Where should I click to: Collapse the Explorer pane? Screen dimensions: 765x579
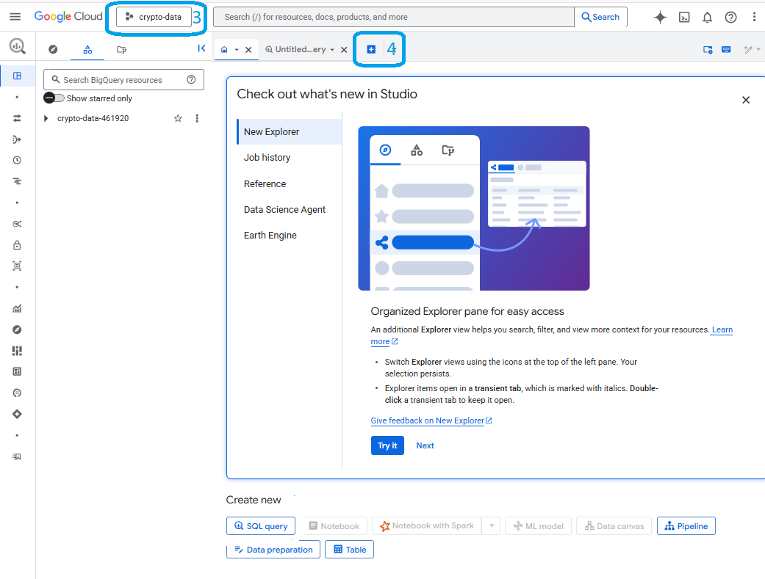click(x=200, y=48)
